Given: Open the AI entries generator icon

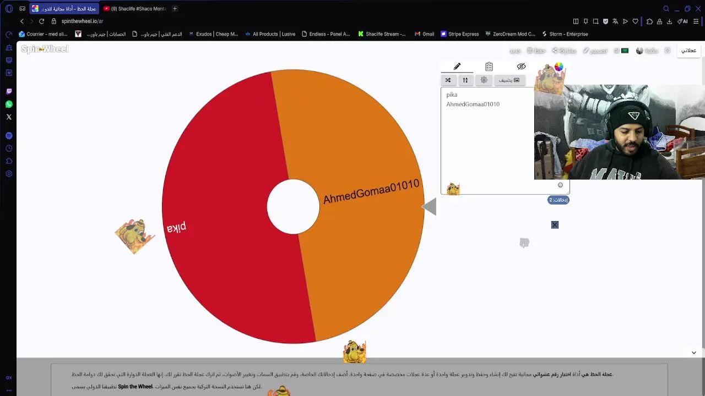Looking at the screenshot, I should pos(484,80).
